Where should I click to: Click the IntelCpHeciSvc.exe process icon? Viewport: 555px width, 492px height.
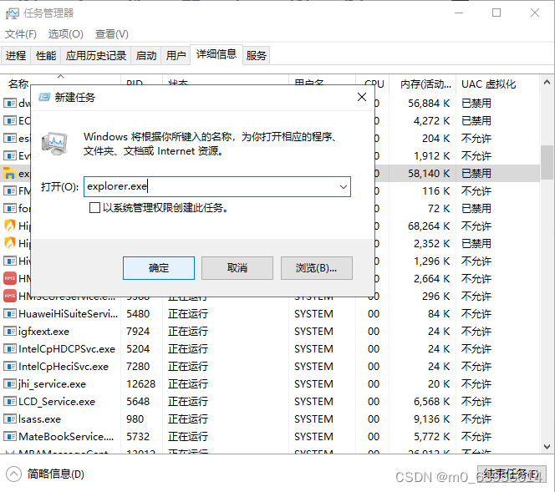(x=10, y=366)
